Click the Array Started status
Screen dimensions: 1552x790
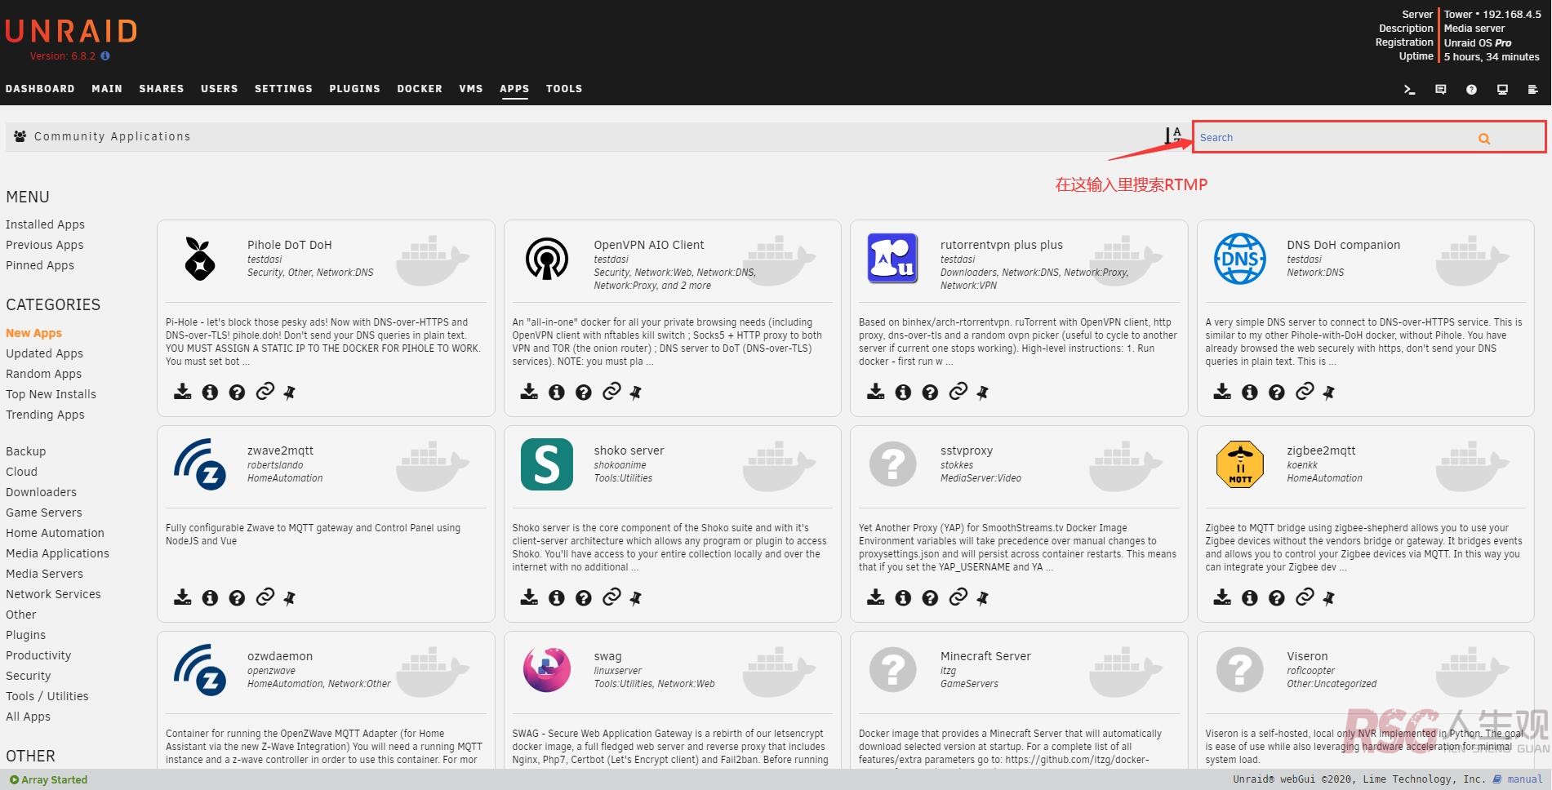click(x=49, y=779)
